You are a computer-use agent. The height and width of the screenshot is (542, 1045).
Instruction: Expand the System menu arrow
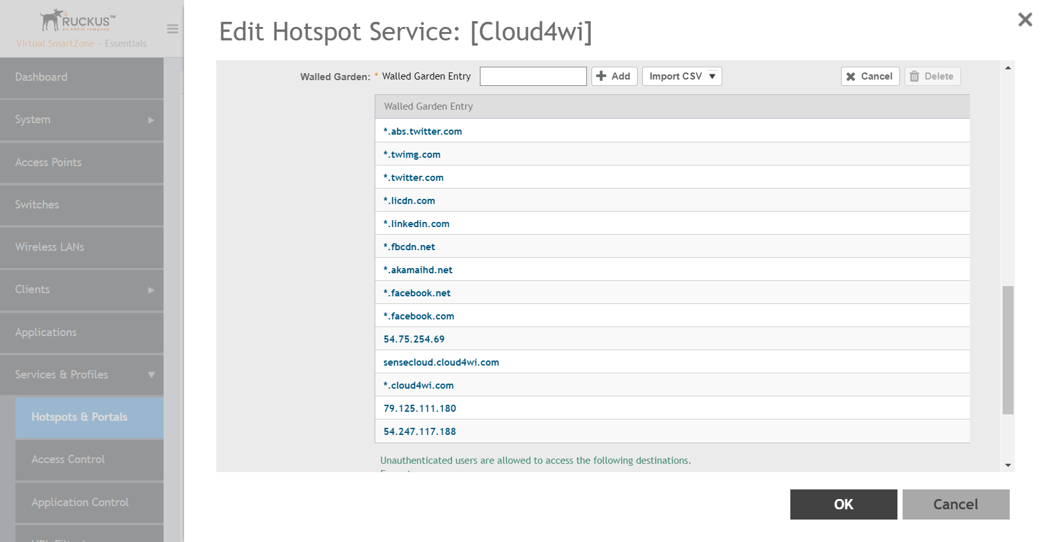[151, 120]
